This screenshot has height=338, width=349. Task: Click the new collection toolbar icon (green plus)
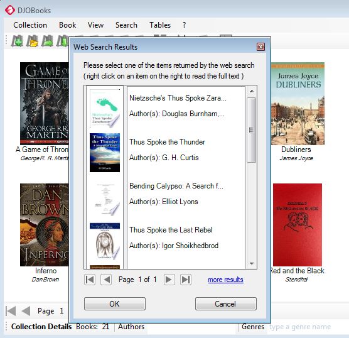click(17, 41)
